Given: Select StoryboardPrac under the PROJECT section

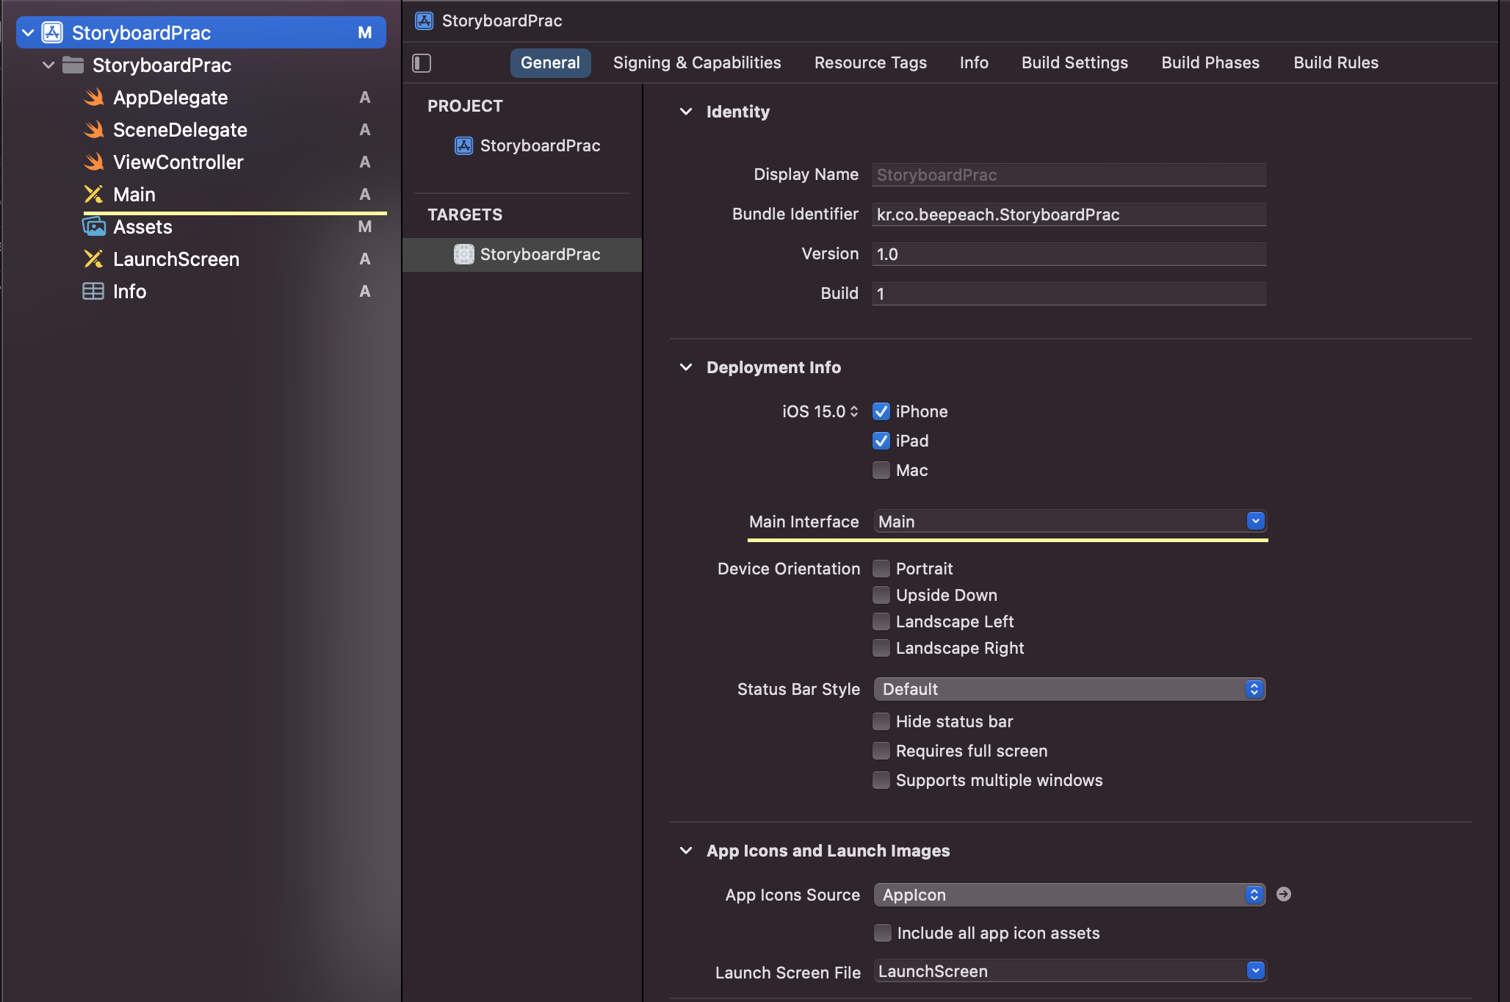Looking at the screenshot, I should coord(539,145).
